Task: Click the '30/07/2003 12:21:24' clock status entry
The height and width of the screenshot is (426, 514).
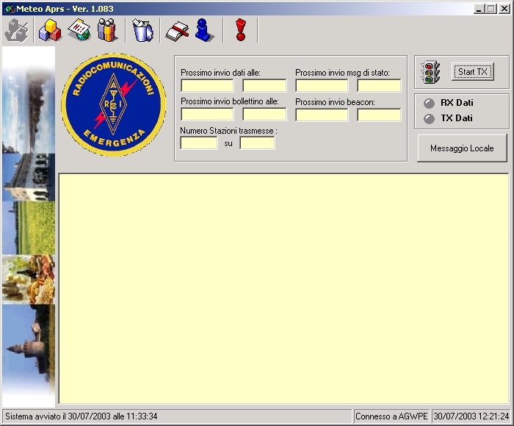Action: (x=471, y=416)
